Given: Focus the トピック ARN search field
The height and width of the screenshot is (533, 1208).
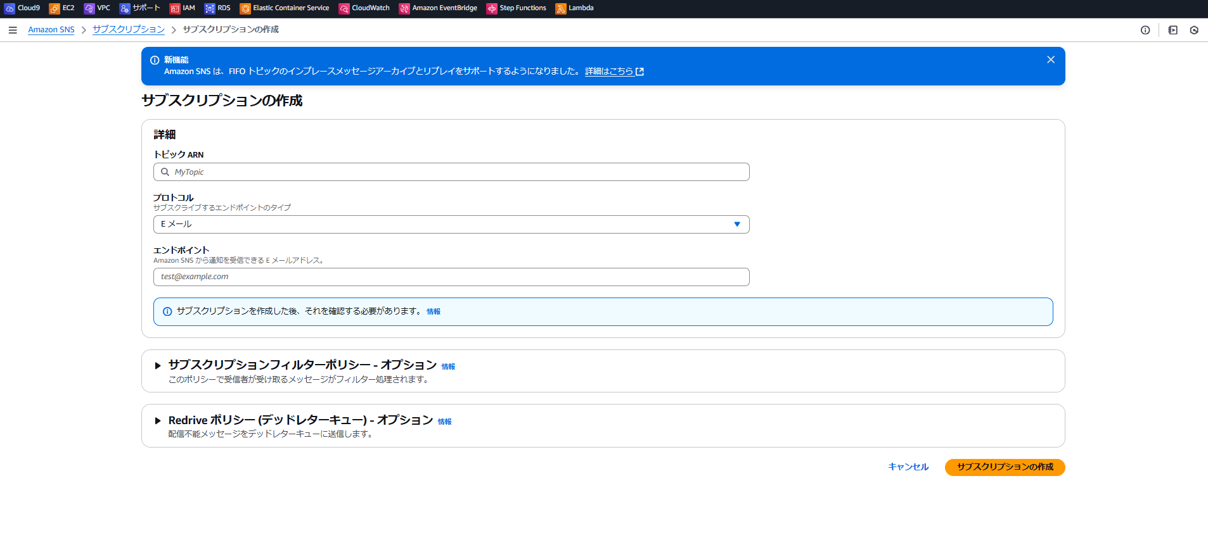Looking at the screenshot, I should click(x=451, y=172).
